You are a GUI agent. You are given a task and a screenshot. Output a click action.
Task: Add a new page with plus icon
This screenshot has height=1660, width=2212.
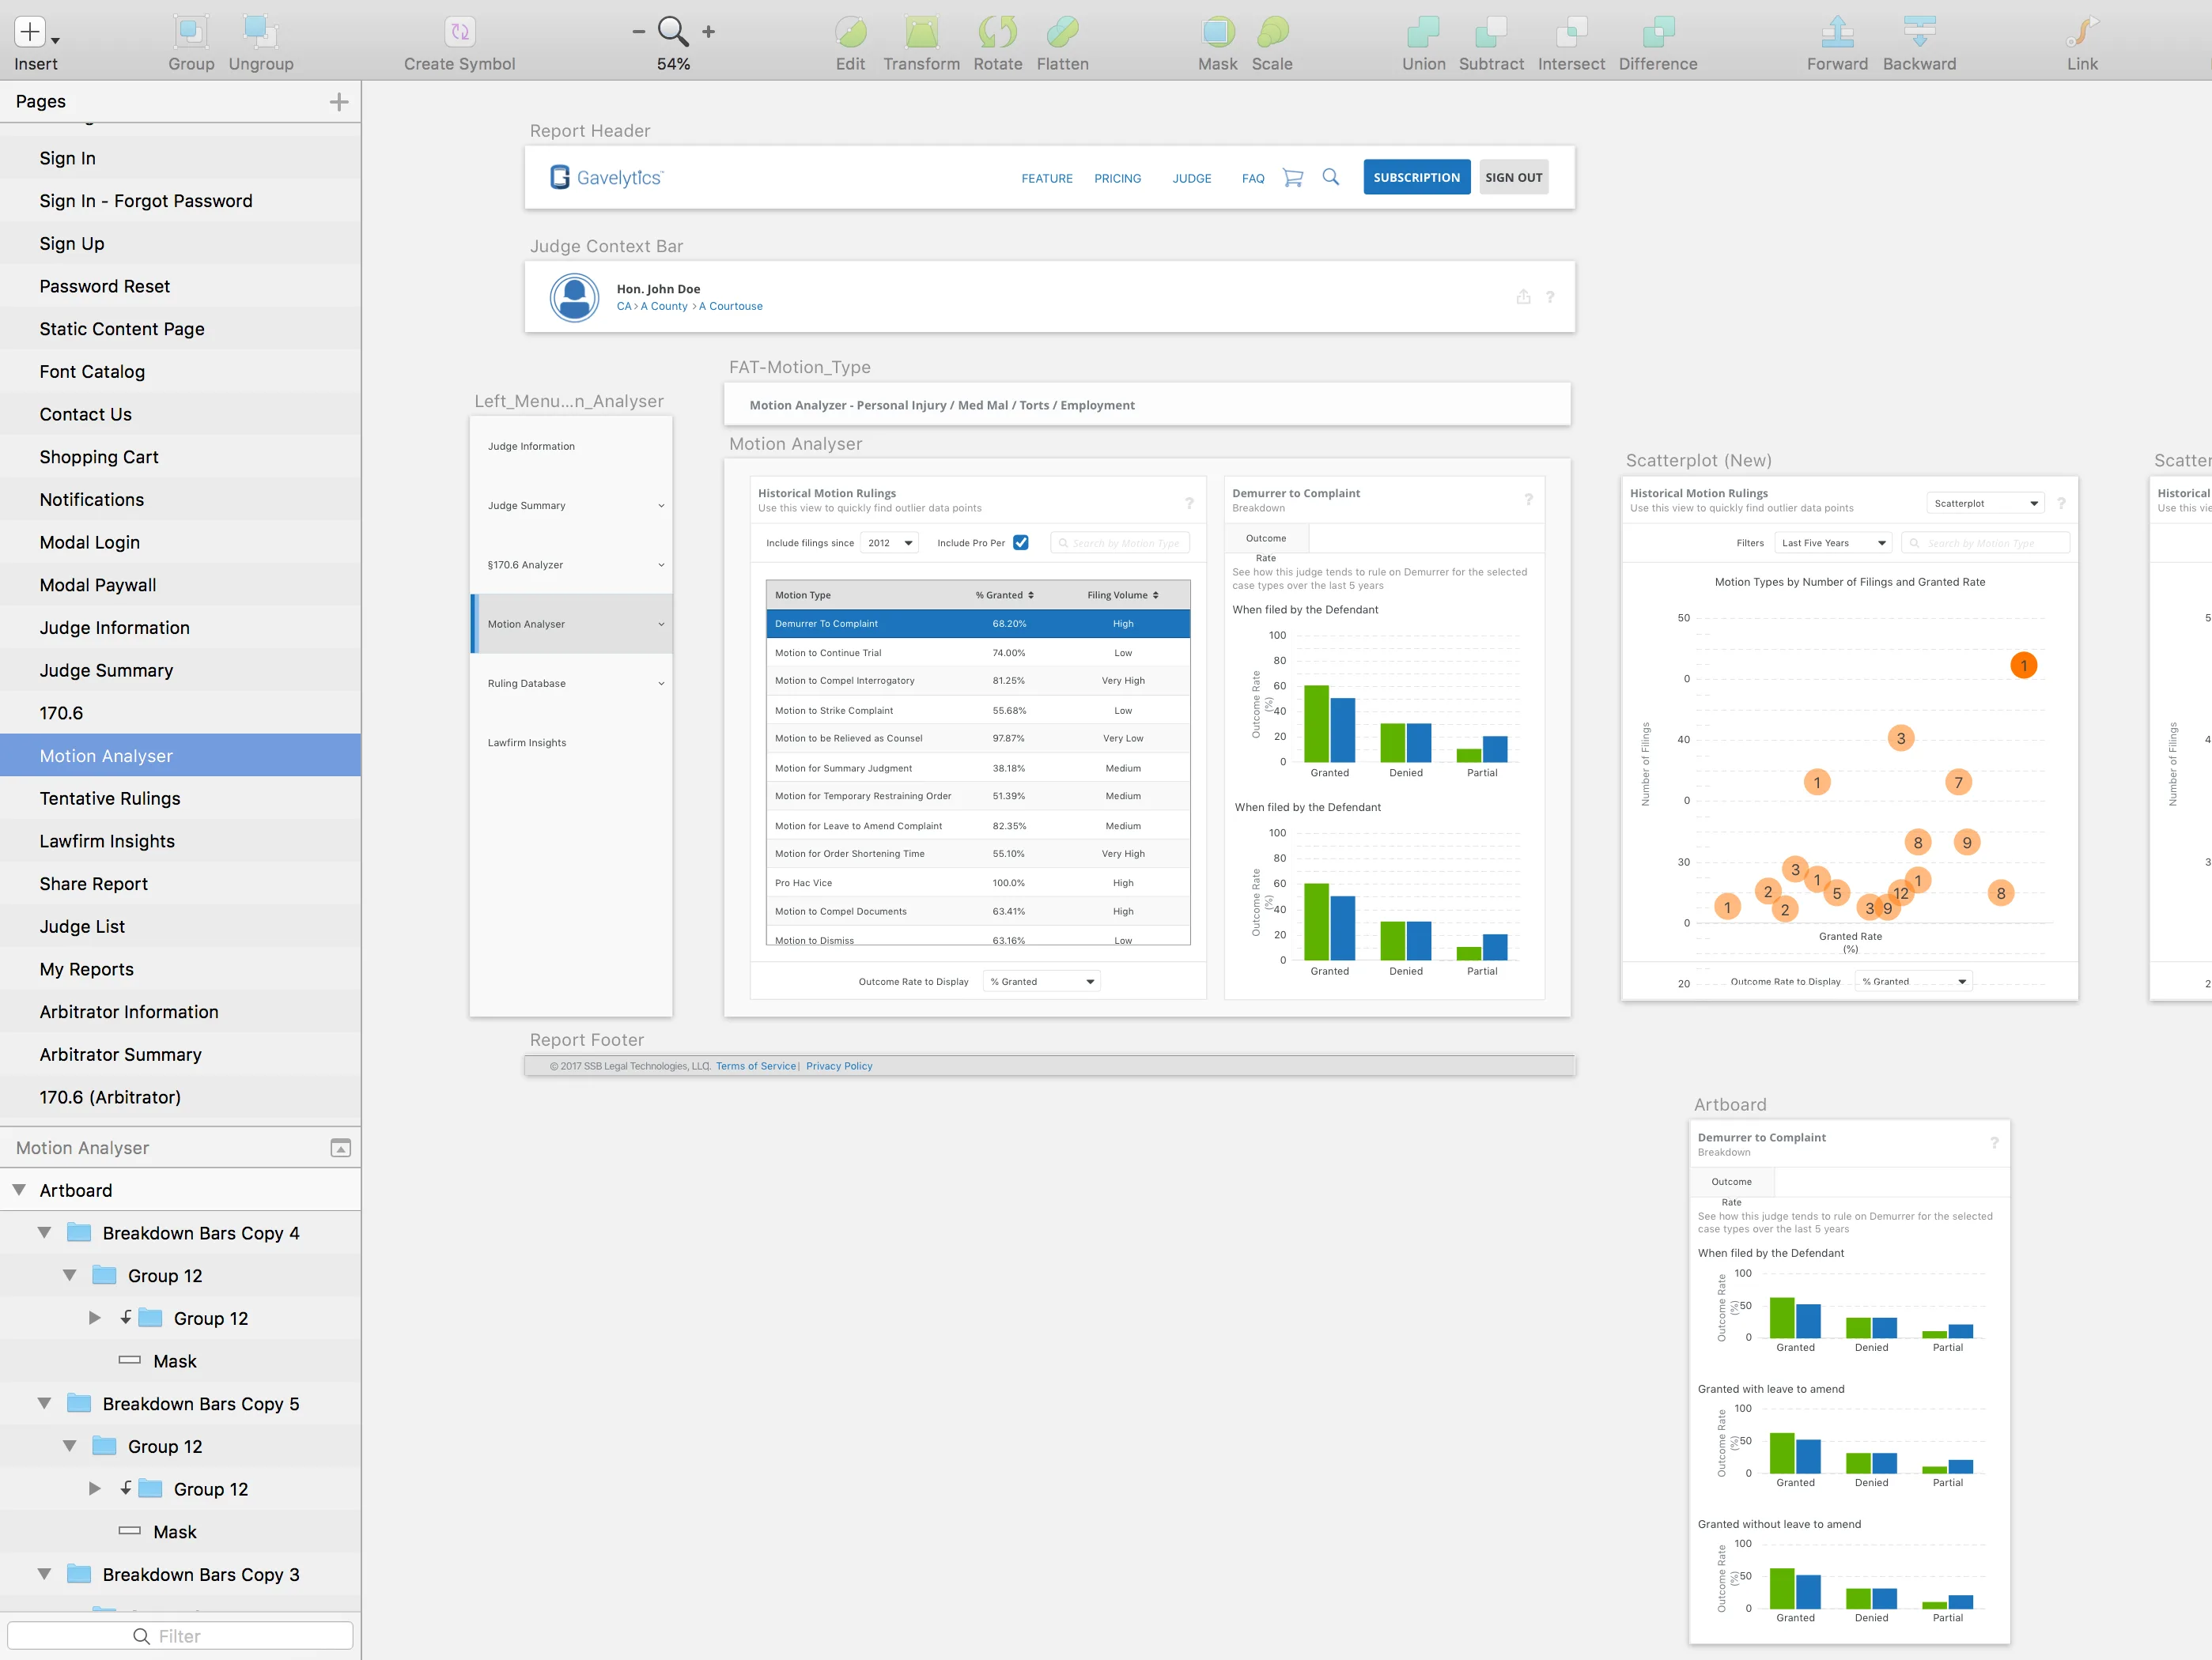(x=339, y=102)
